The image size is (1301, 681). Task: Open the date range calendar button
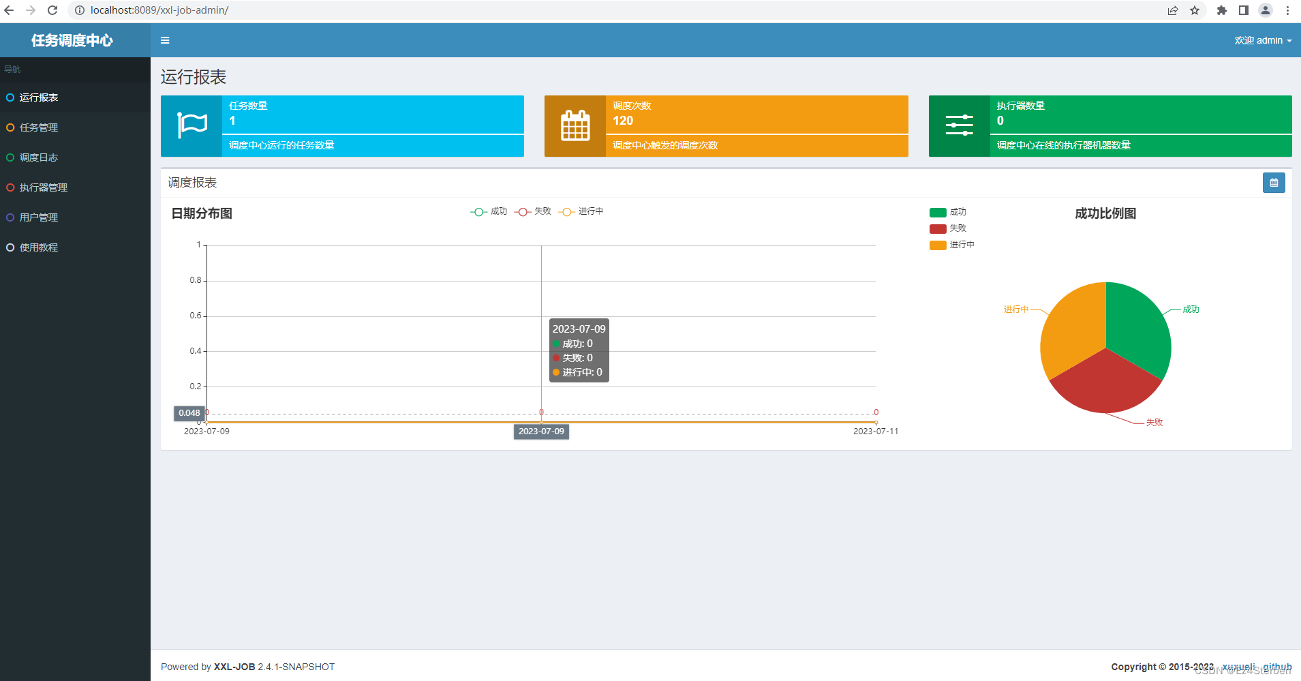1274,183
